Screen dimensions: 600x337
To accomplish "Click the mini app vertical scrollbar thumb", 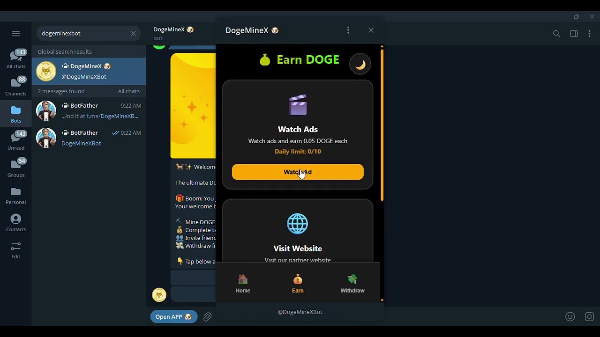I will (x=382, y=125).
